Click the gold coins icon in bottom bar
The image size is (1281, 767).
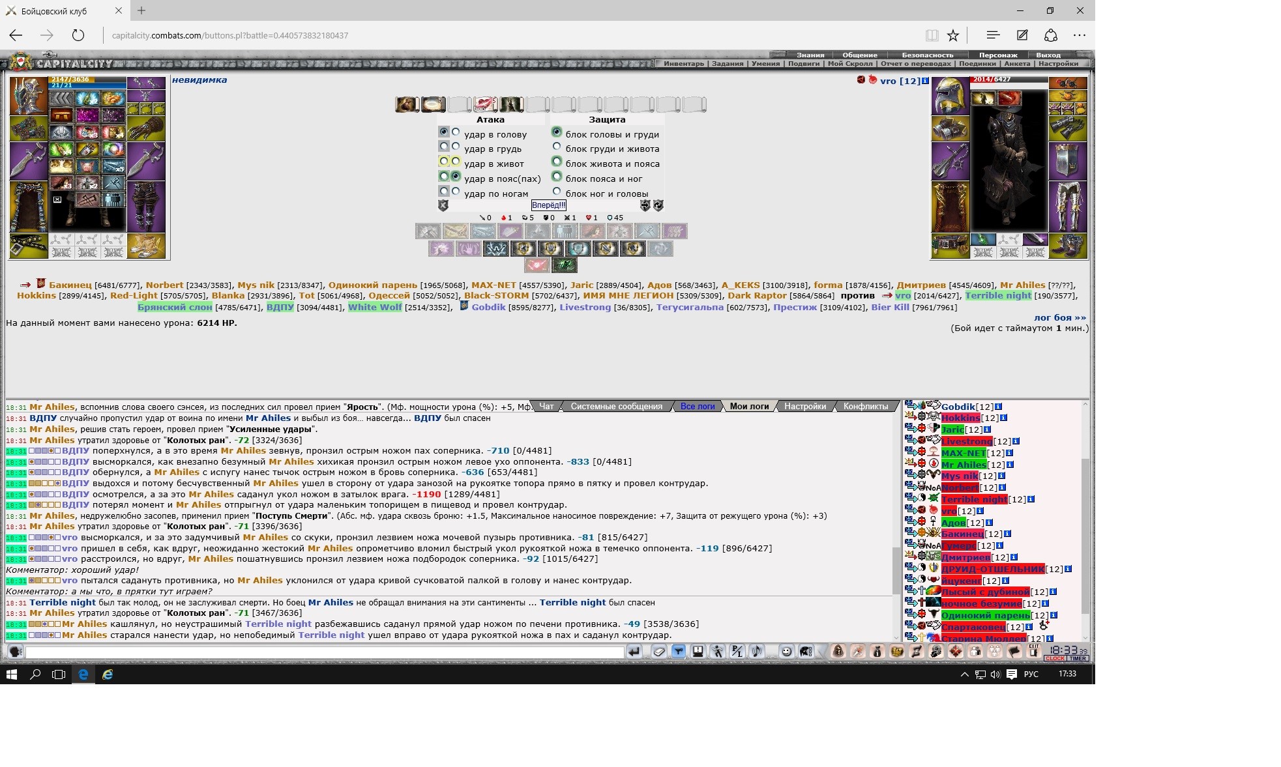[897, 651]
